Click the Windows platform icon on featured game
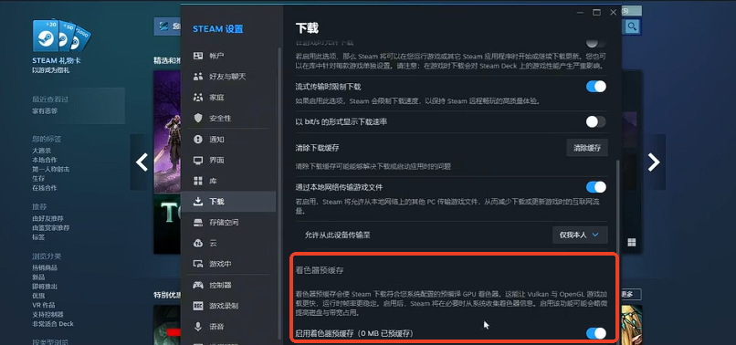The image size is (736, 345). (632, 242)
